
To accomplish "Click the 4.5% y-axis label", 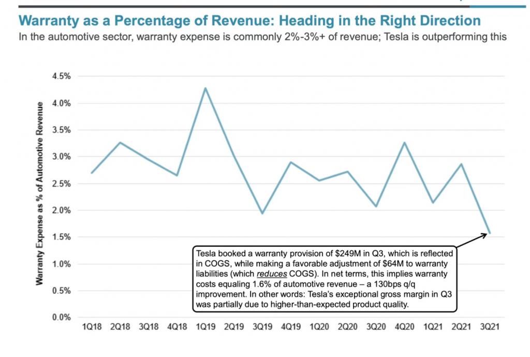I will click(x=62, y=76).
